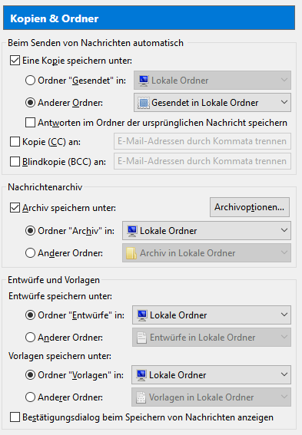Focus the Blindkopie (BCC) address field

click(x=203, y=161)
